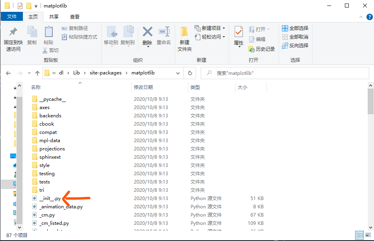Switch to the Share (共享) tab

pos(54,17)
